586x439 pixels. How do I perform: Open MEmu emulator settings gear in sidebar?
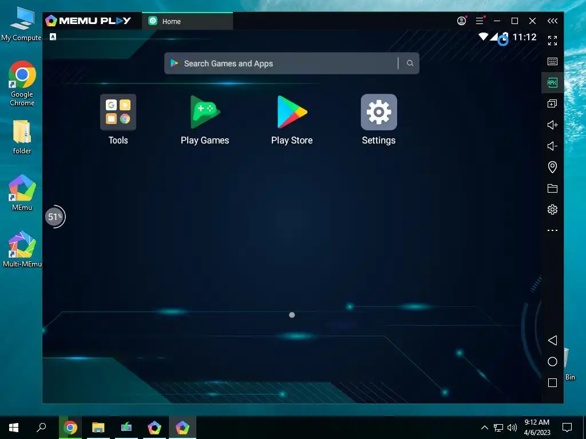tap(552, 209)
